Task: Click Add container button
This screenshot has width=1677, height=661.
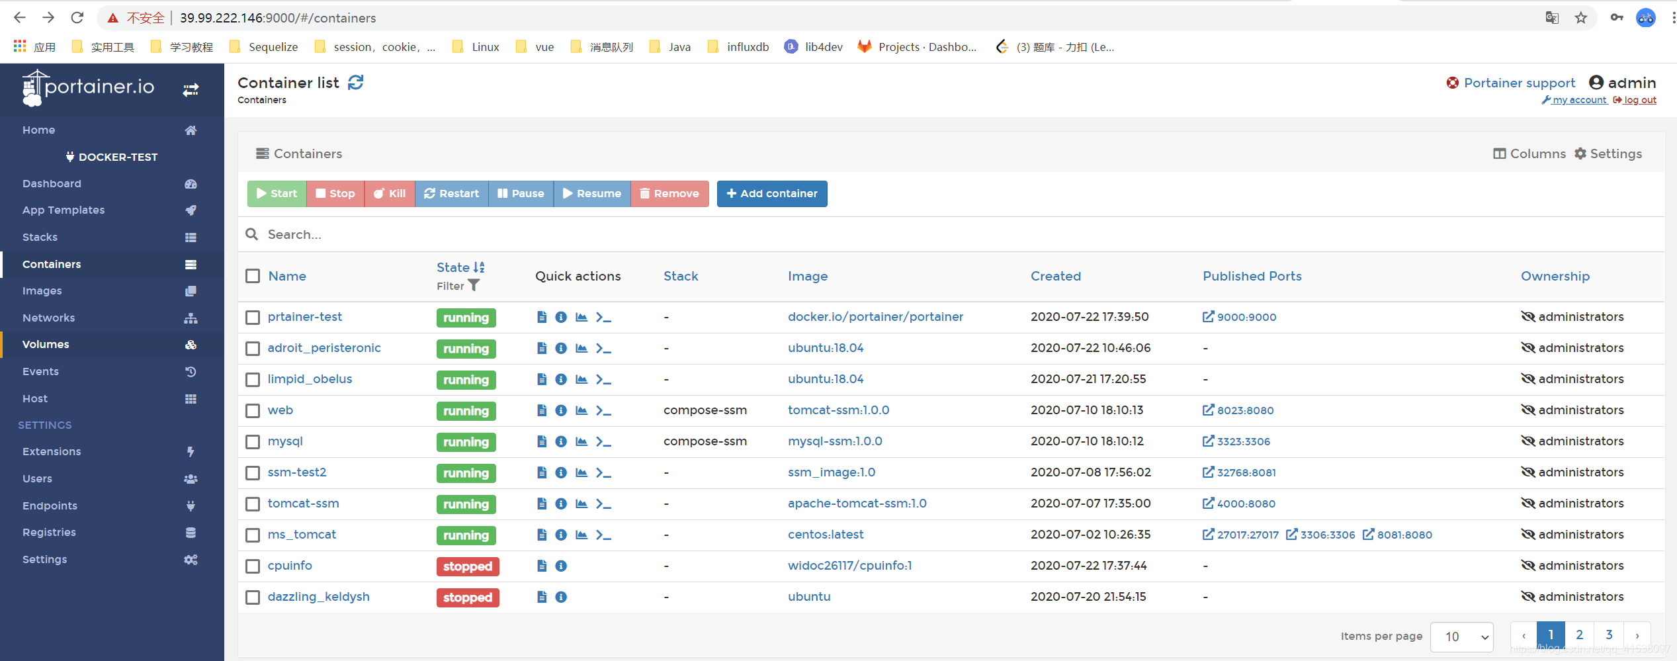Action: (772, 193)
